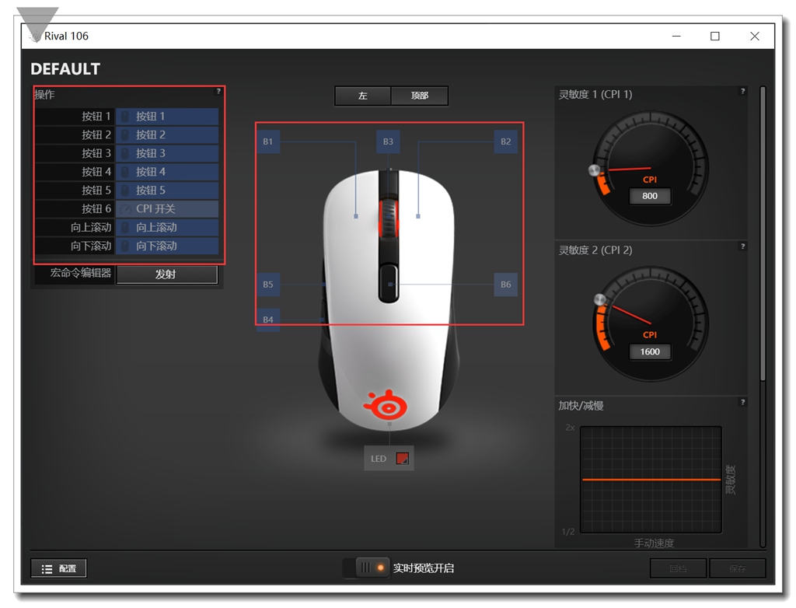This screenshot has height=608, width=796.
Task: Open the 宏命令编辑器
Action: point(81,274)
